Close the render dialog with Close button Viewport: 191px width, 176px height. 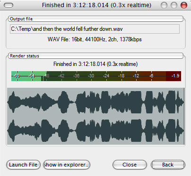click(130, 165)
